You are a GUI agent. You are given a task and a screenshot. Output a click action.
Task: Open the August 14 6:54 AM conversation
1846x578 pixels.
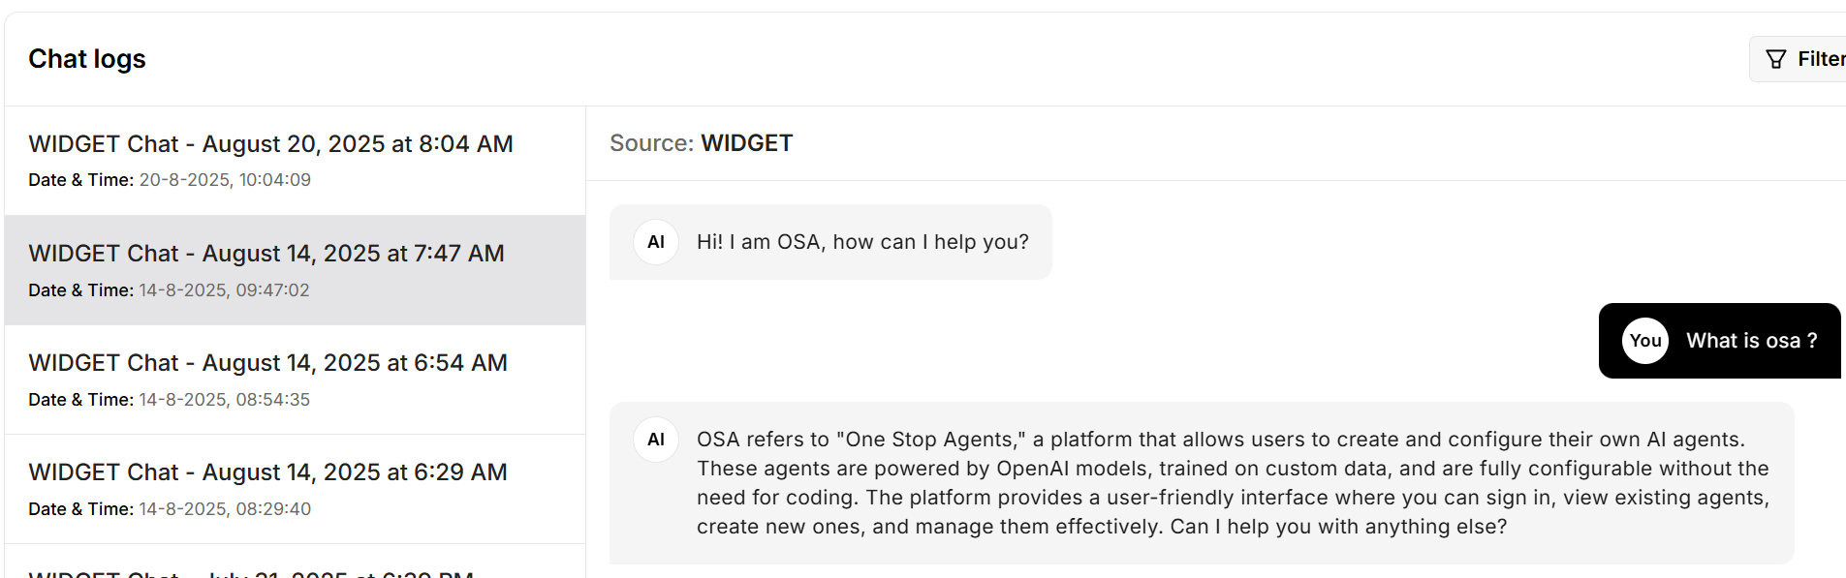point(269,379)
